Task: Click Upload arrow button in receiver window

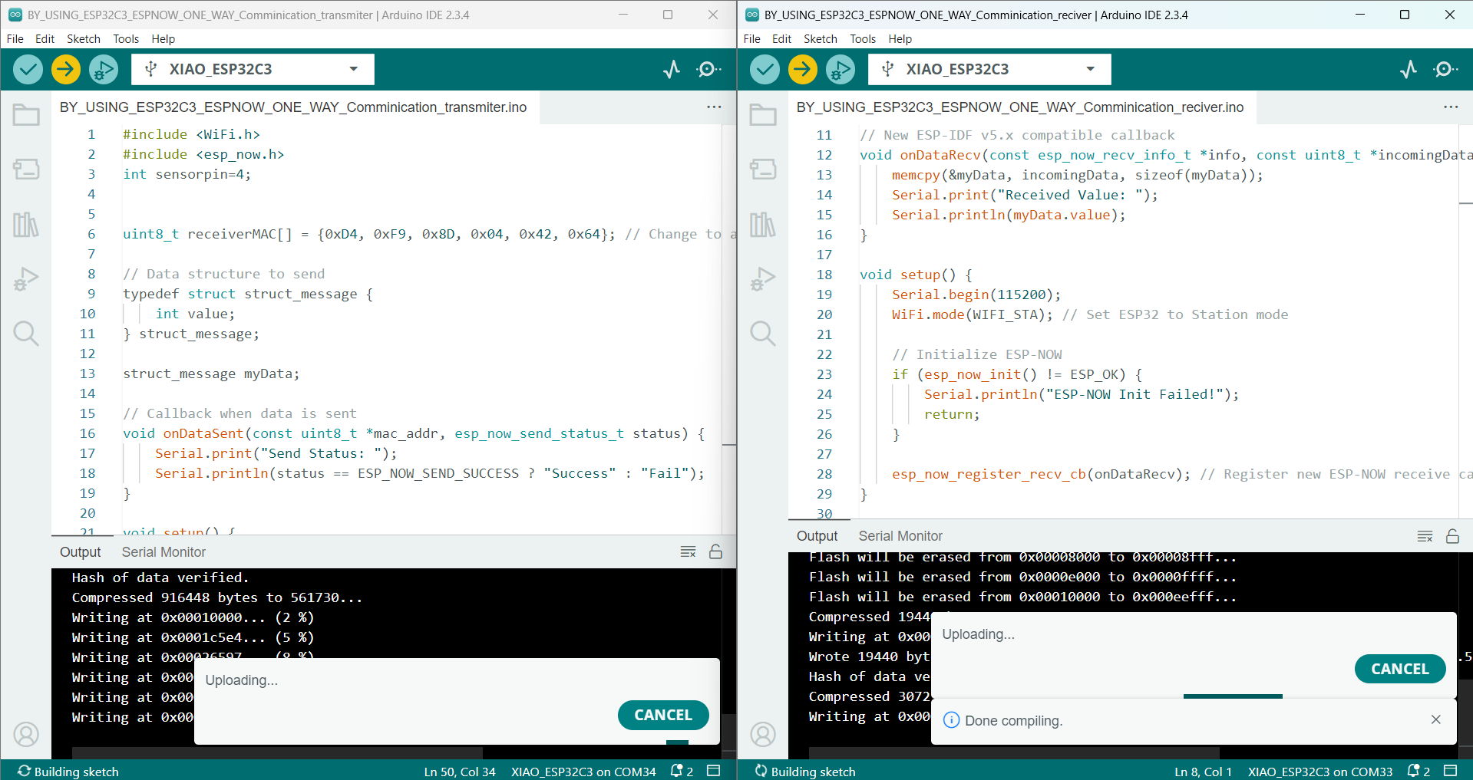Action: (x=803, y=70)
